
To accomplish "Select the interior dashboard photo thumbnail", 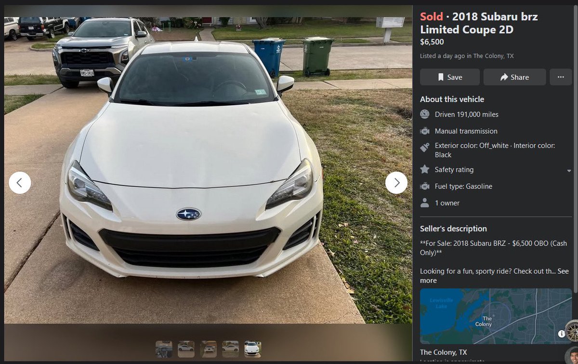I will (x=164, y=349).
